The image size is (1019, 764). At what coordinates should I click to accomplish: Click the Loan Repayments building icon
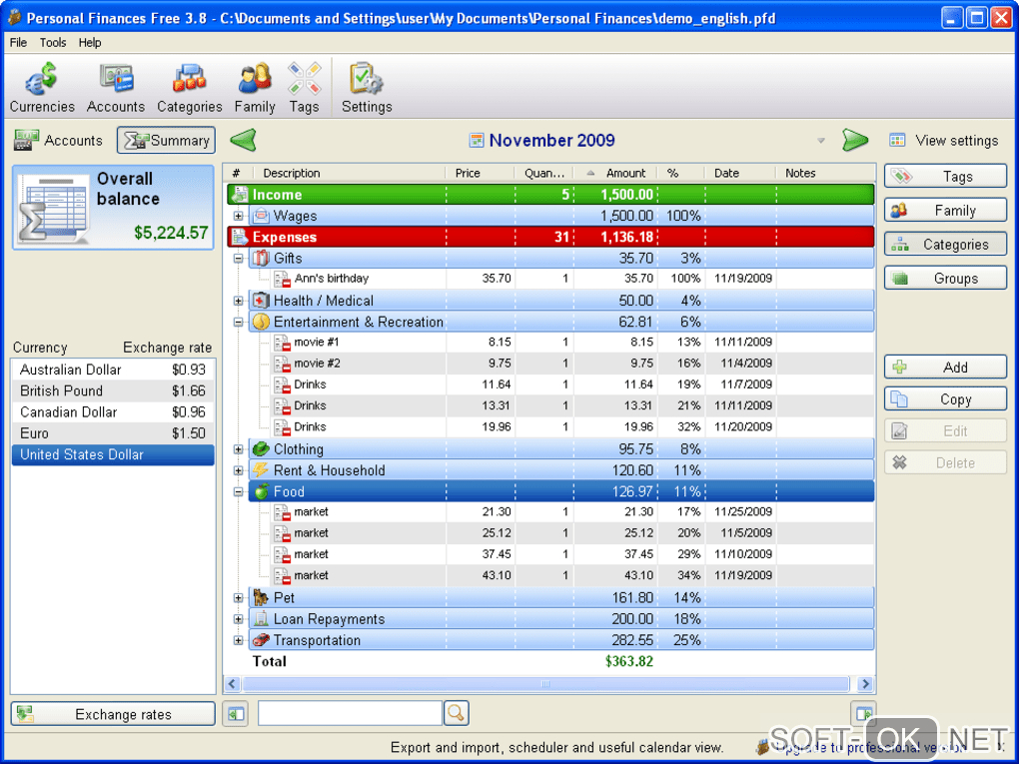261,618
